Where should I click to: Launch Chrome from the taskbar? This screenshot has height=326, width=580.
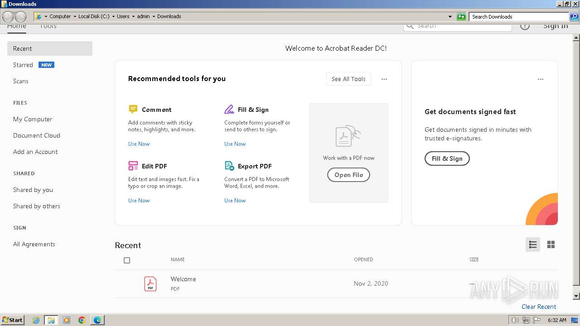coord(82,320)
